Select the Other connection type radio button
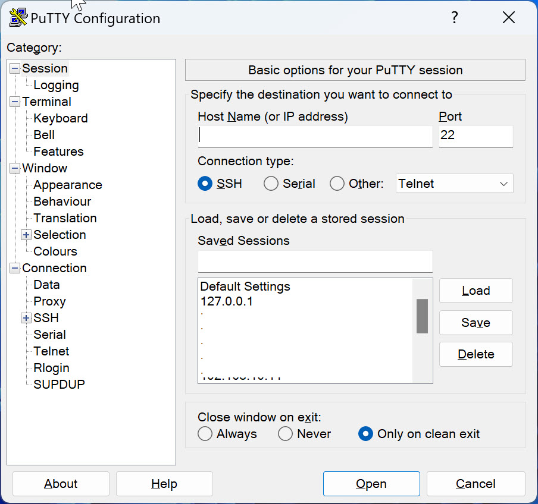Image resolution: width=538 pixels, height=504 pixels. tap(337, 184)
